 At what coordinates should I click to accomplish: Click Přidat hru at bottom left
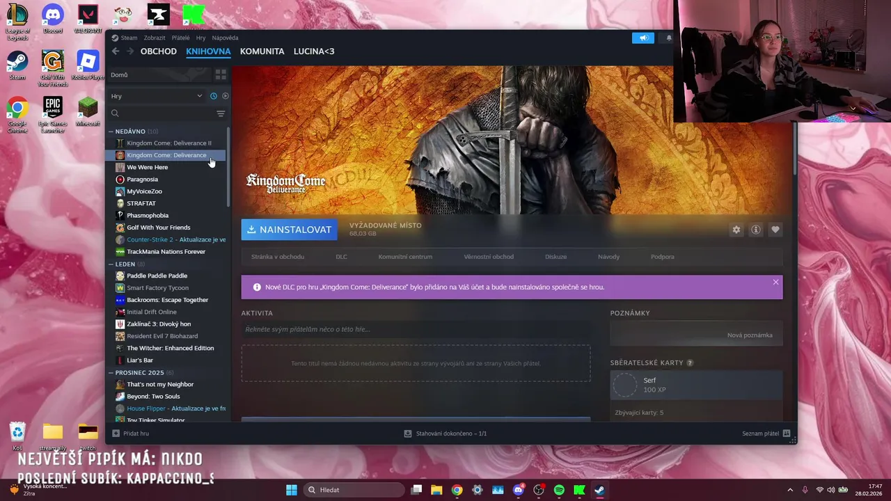pos(131,434)
